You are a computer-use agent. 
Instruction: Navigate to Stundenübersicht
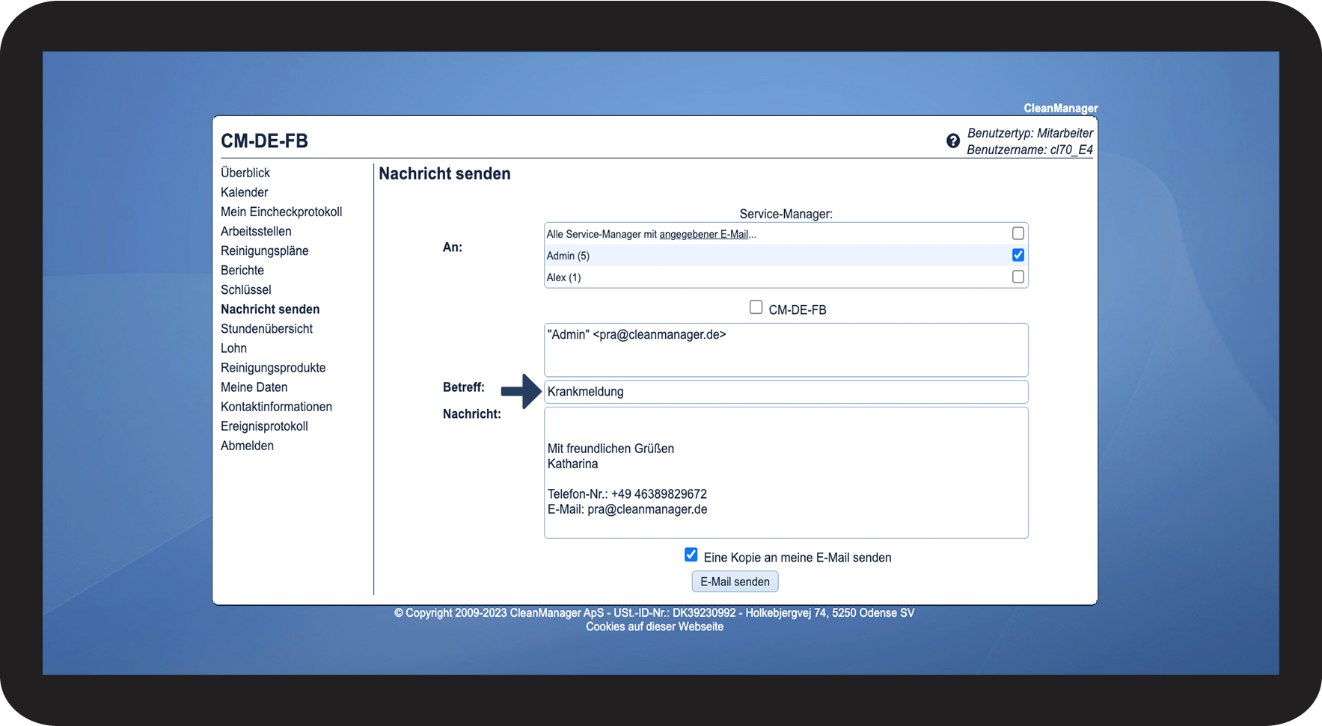[x=266, y=328]
